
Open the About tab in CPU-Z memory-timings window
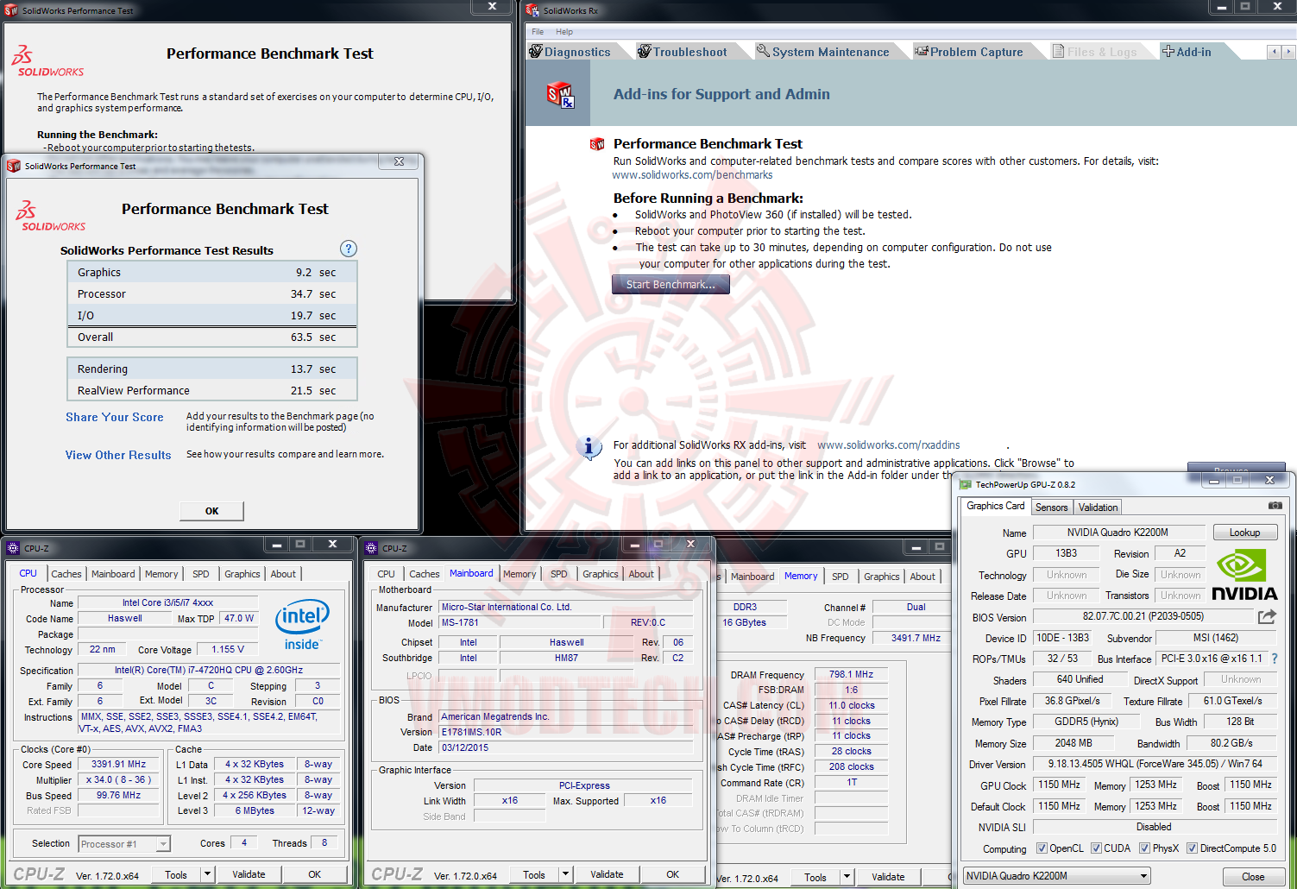(x=922, y=577)
